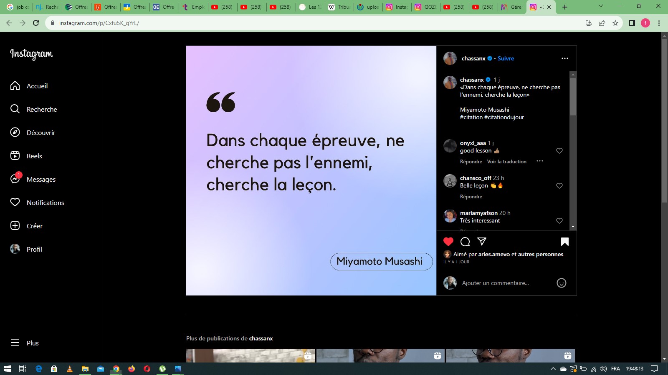Image resolution: width=668 pixels, height=375 pixels.
Task: Open the Découvrir compass icon
Action: (x=15, y=132)
